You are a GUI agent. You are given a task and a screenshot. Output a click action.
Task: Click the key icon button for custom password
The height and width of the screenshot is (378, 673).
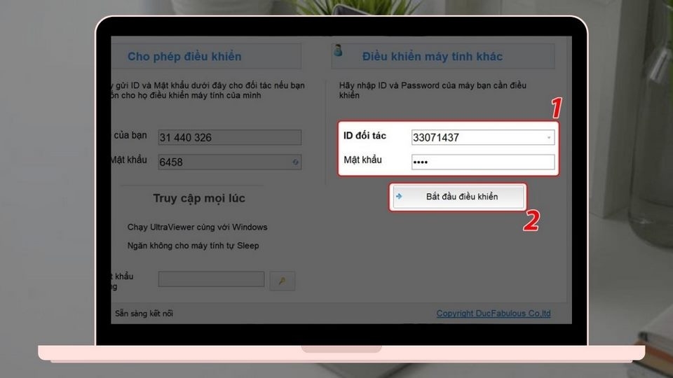(x=282, y=281)
